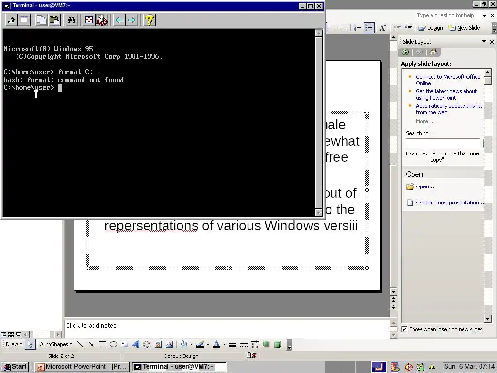Click Increase Indent button
Screen dimensions: 497x373
408,28
